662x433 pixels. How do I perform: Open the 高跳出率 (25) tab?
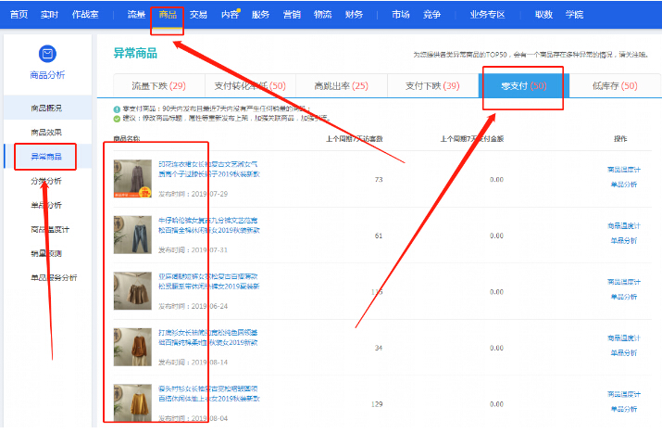point(341,86)
